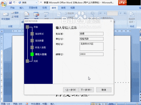The width and height of the screenshot is (141, 105).
Task: Select 寄信人信息 step in wizard sidebar
Action: click(x=41, y=54)
